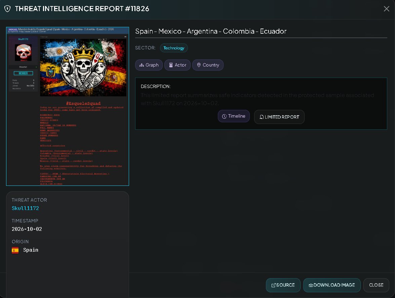This screenshot has height=298, width=395.
Task: Click the shield icon beside the report title
Action: [x=7, y=9]
